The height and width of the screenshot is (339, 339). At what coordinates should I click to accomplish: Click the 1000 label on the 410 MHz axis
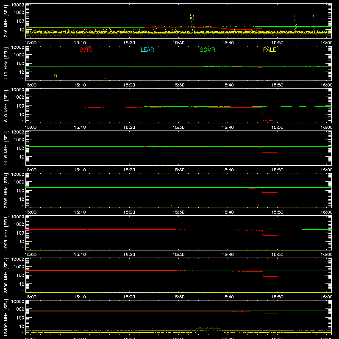point(19,55)
